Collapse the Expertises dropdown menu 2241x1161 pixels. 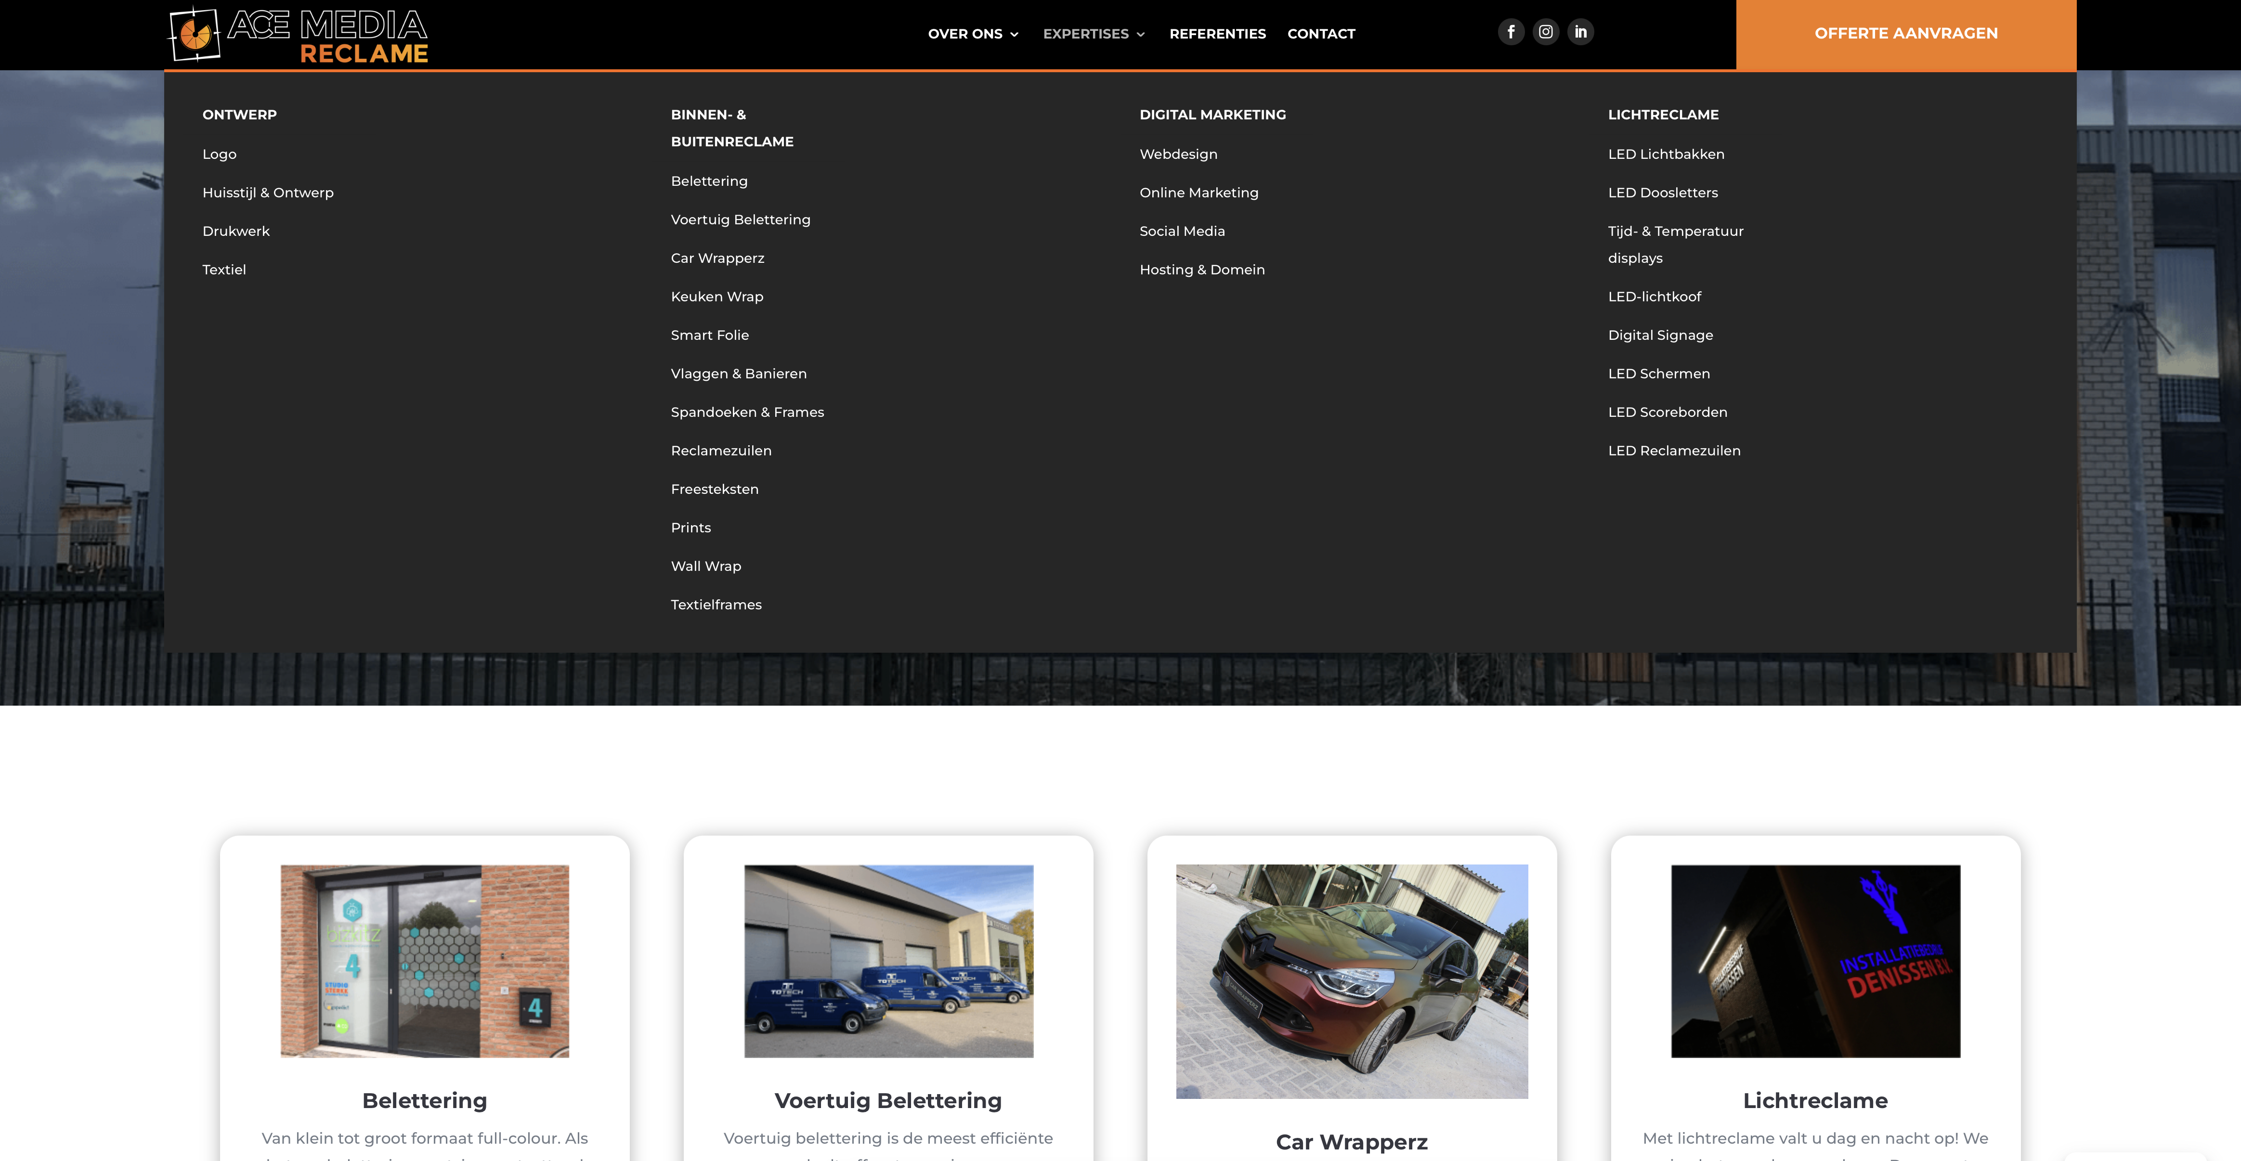1094,34
